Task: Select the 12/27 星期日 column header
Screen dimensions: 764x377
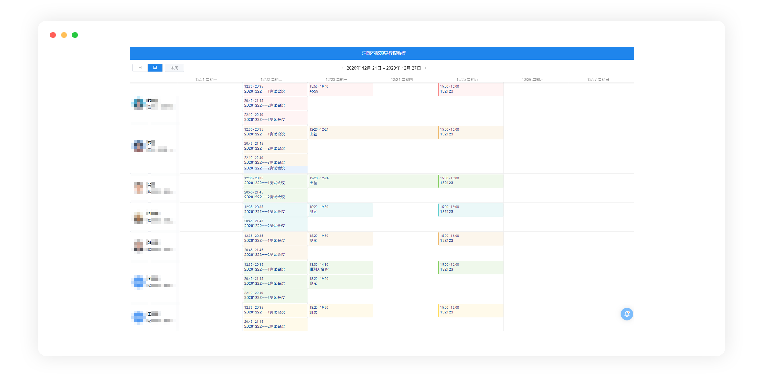Action: (x=598, y=80)
